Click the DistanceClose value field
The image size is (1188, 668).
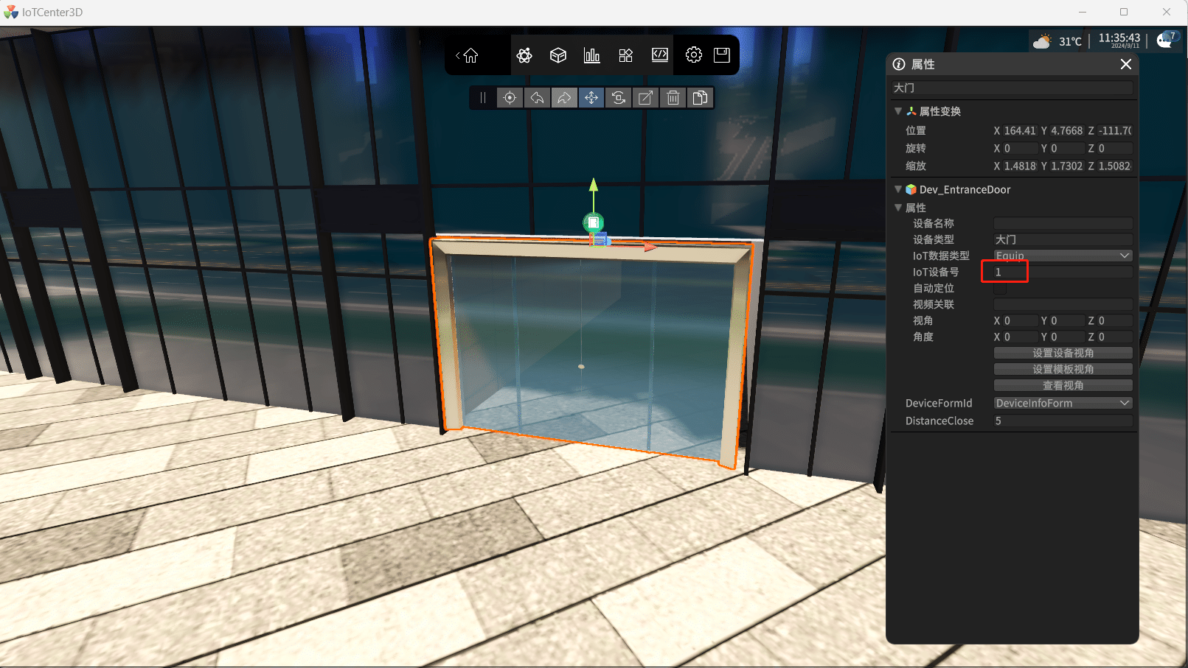1063,421
